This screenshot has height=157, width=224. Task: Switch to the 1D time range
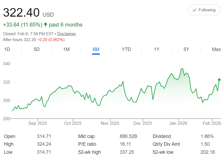7,49
